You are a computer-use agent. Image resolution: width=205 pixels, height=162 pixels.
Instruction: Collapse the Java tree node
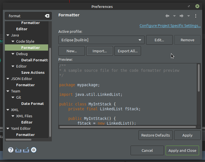[x=8, y=35]
